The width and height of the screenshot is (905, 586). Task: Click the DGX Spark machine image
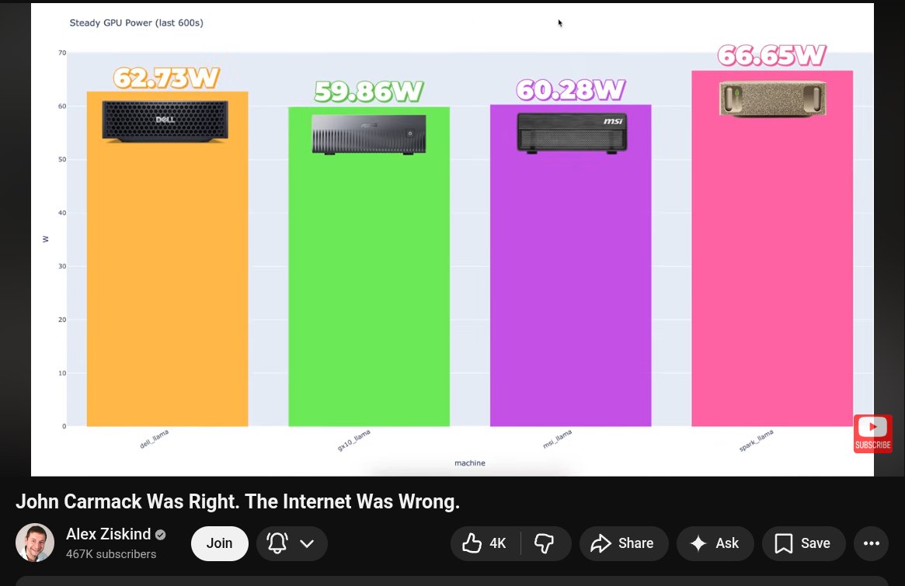[772, 99]
